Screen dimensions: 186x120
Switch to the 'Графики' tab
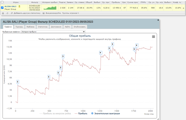(8, 27)
